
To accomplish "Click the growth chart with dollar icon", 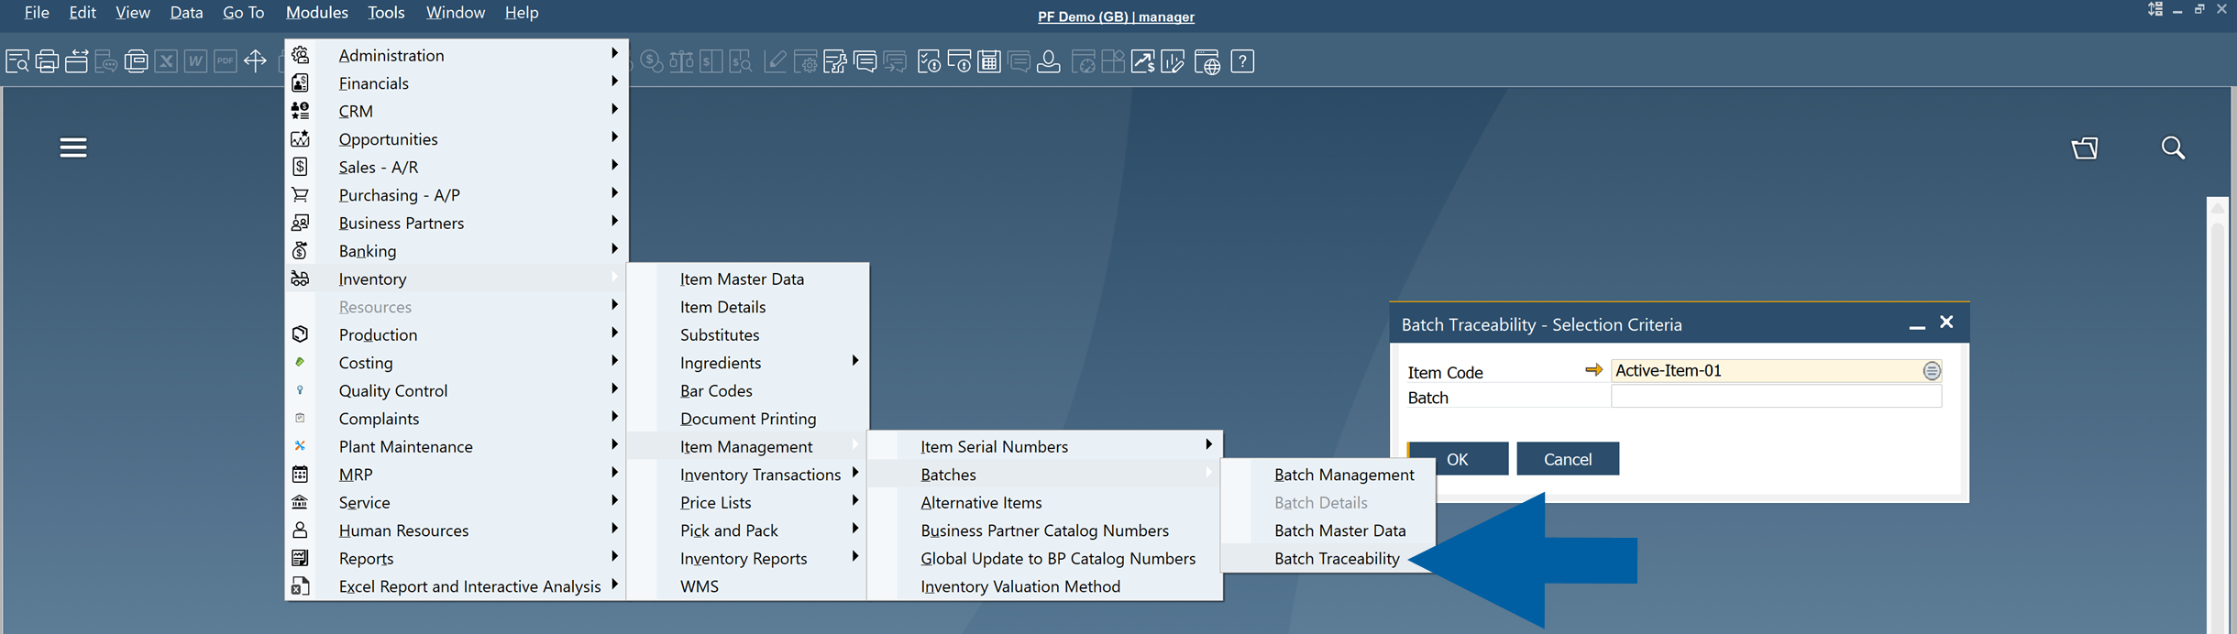I will (1143, 61).
